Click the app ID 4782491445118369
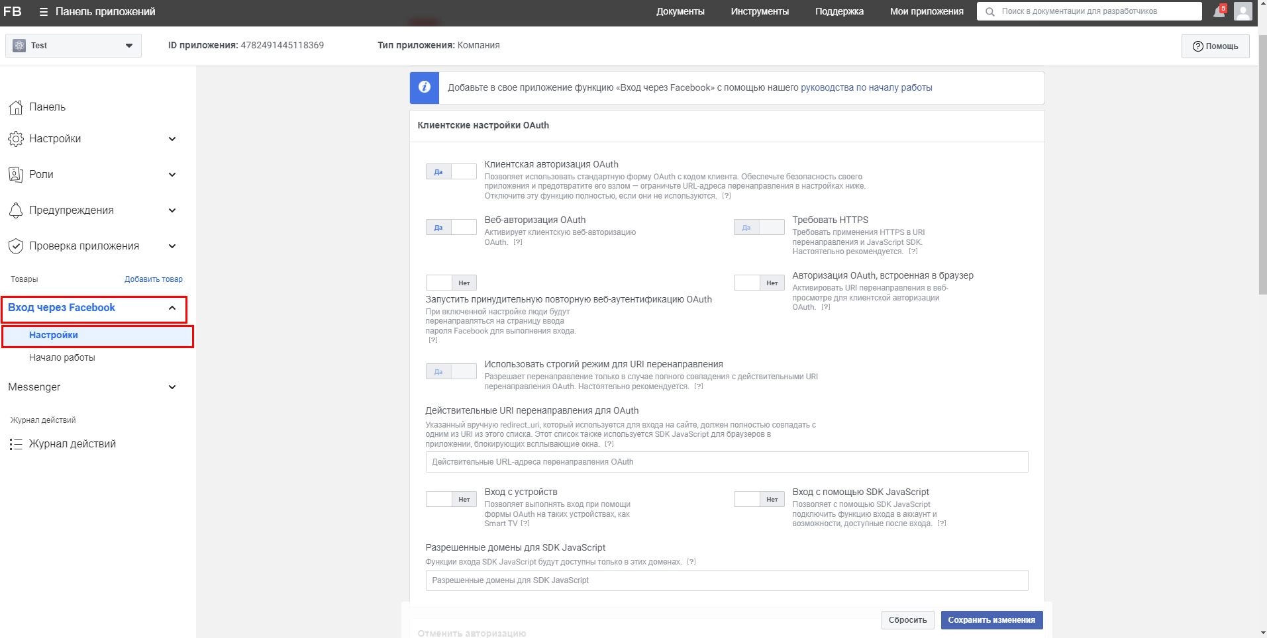The image size is (1267, 638). [282, 45]
